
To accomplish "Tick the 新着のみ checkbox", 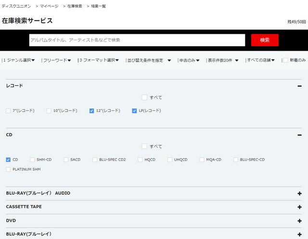I will point(285,60).
